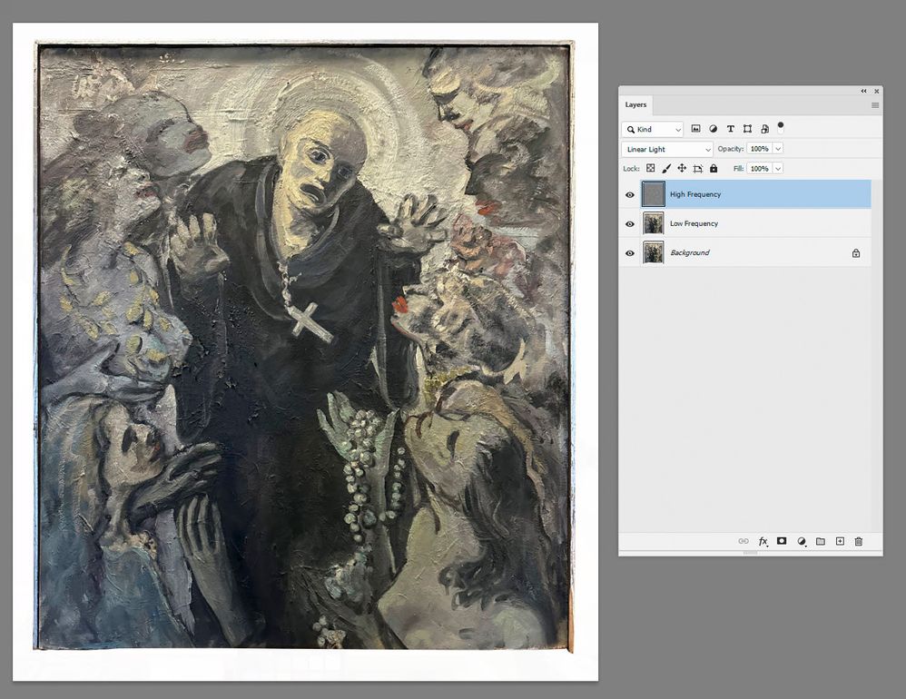The image size is (906, 699).
Task: Create a new layer
Action: point(840,541)
